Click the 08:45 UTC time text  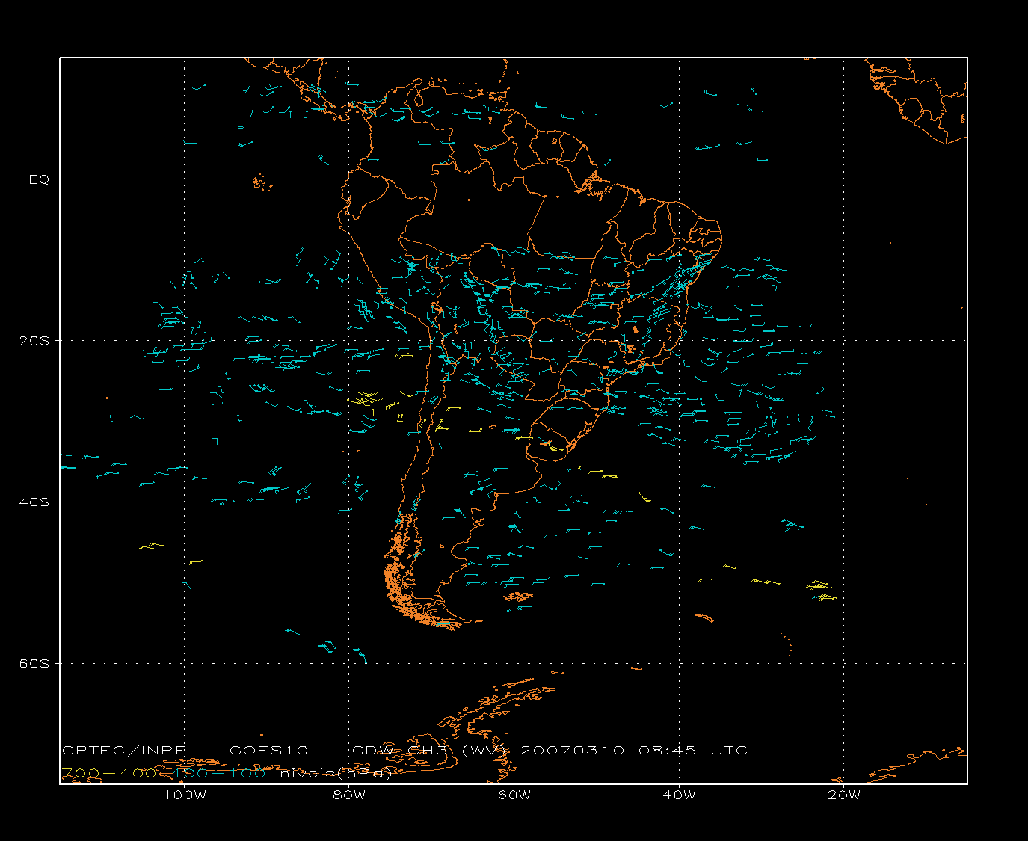point(693,751)
